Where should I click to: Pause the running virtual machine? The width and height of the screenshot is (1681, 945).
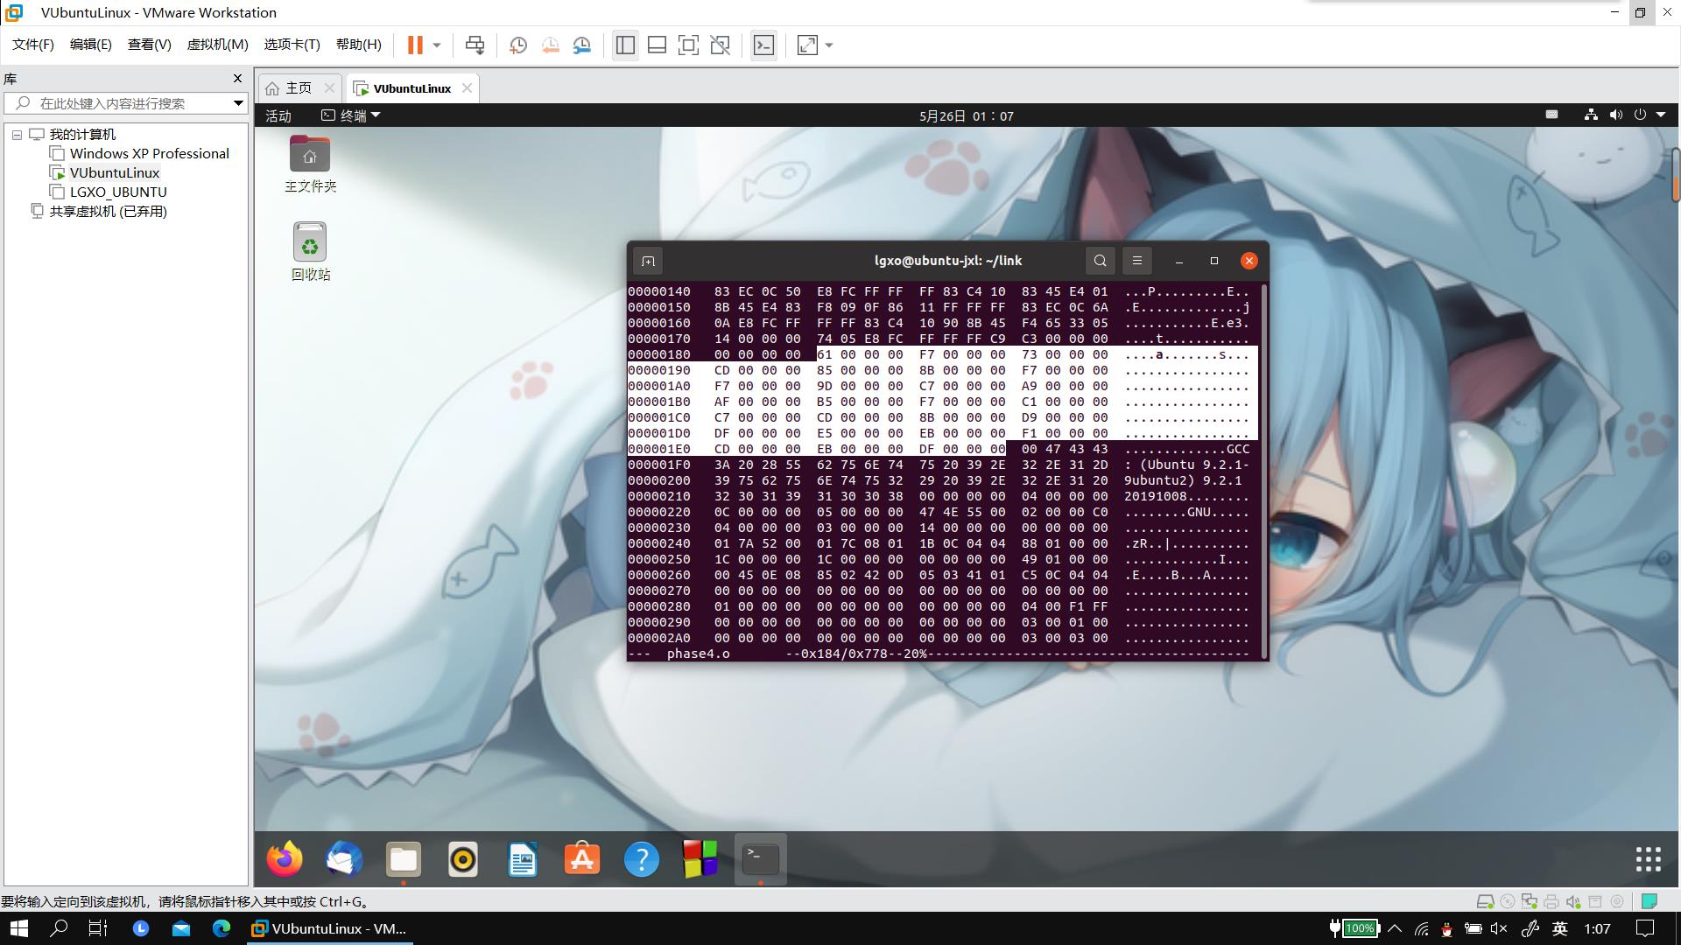pos(415,45)
